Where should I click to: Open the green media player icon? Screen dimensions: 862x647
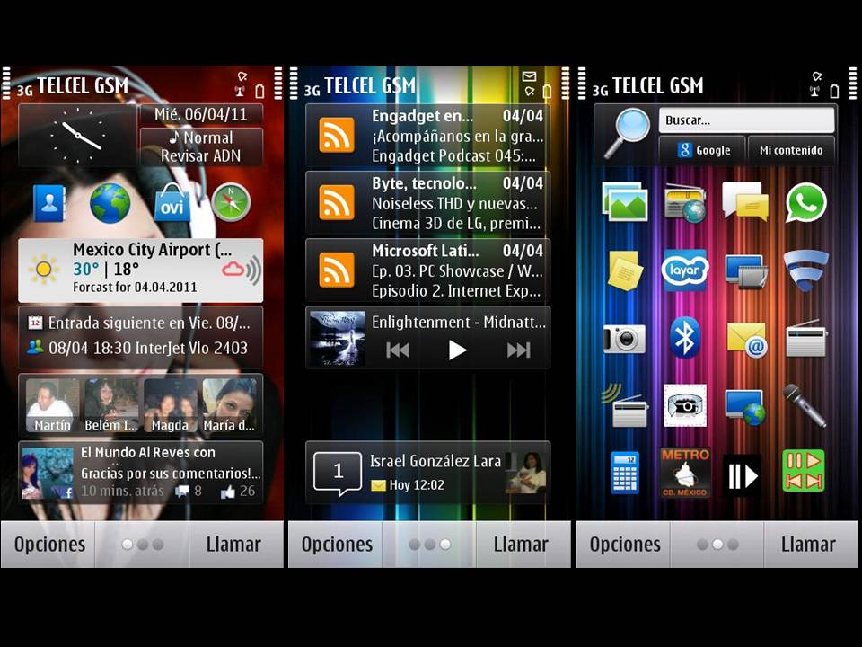804,471
